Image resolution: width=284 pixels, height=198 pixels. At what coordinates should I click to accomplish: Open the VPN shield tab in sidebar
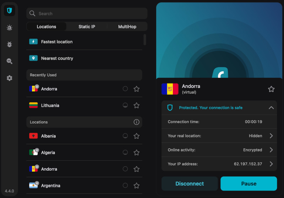tap(10, 11)
